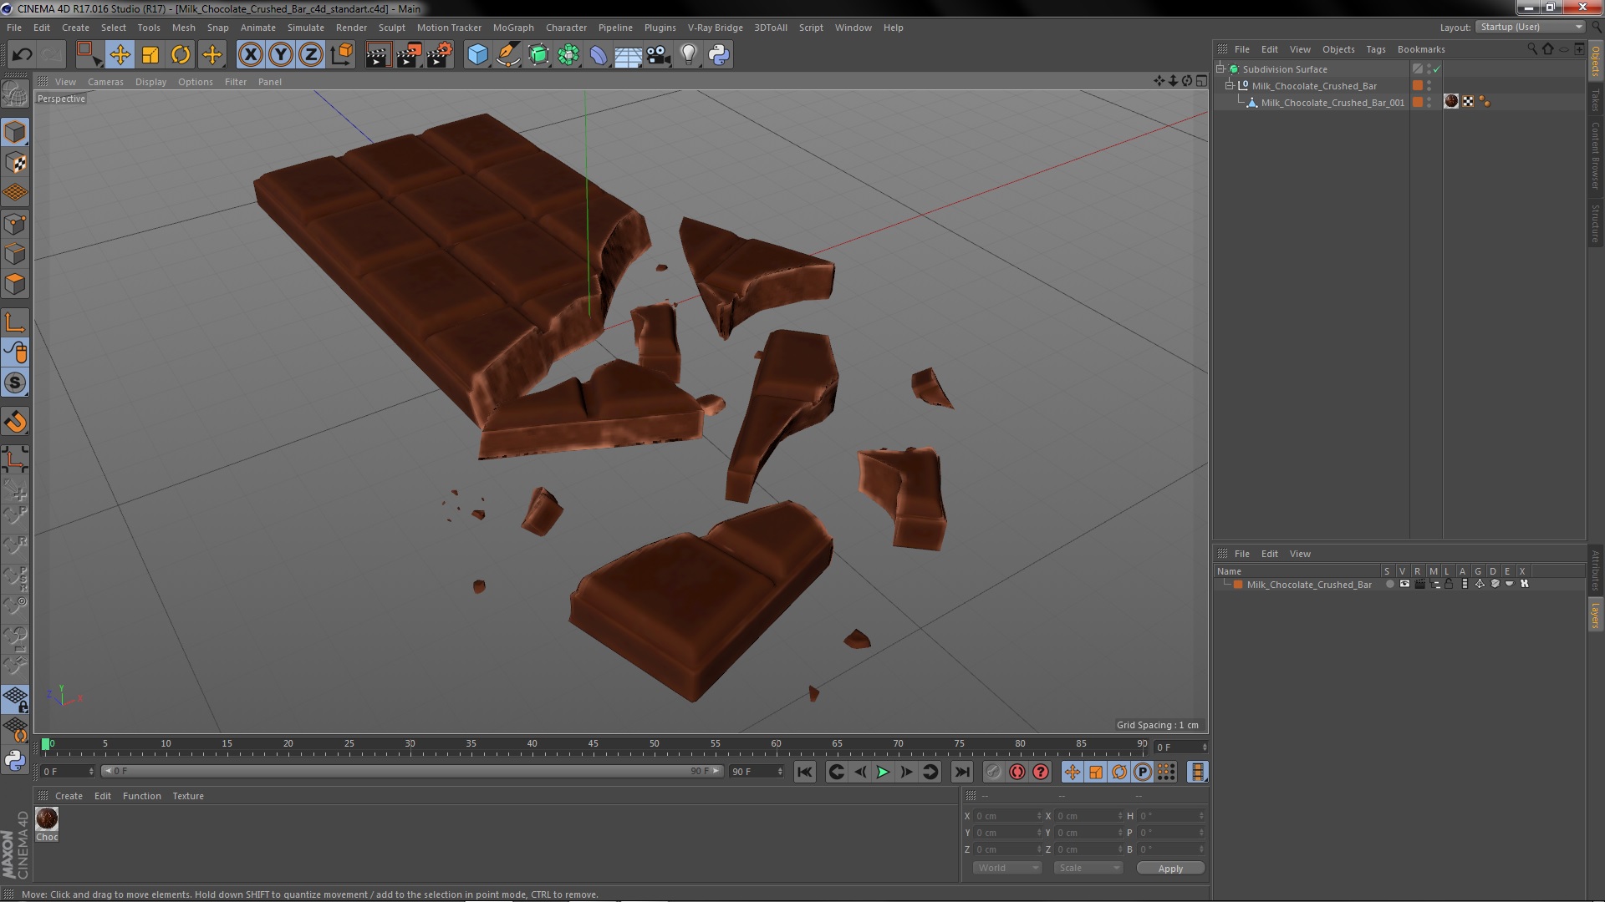Select the Live Selection tool
Image resolution: width=1605 pixels, height=902 pixels.
[89, 55]
